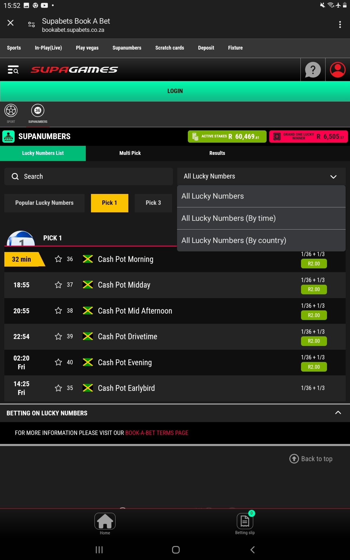Image resolution: width=350 pixels, height=560 pixels.
Task: Click Jamaica flag on Cash Pot Midday
Action: coord(88,285)
